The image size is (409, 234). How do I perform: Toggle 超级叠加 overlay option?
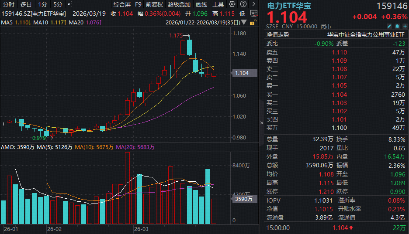coord(179,4)
